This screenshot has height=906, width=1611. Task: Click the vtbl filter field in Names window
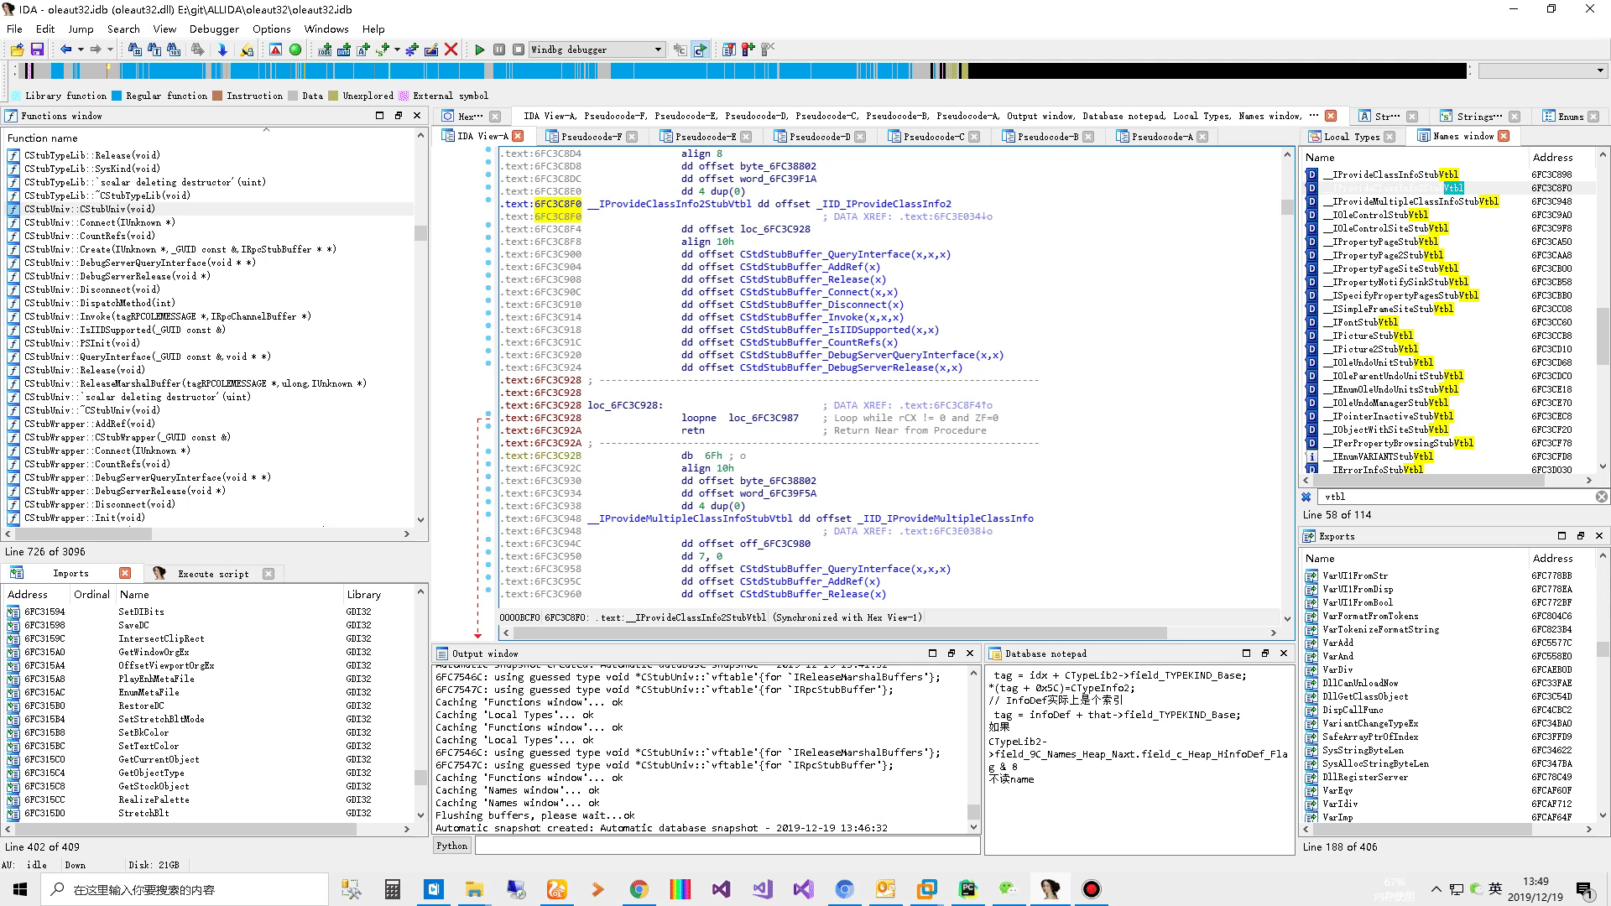coord(1460,497)
